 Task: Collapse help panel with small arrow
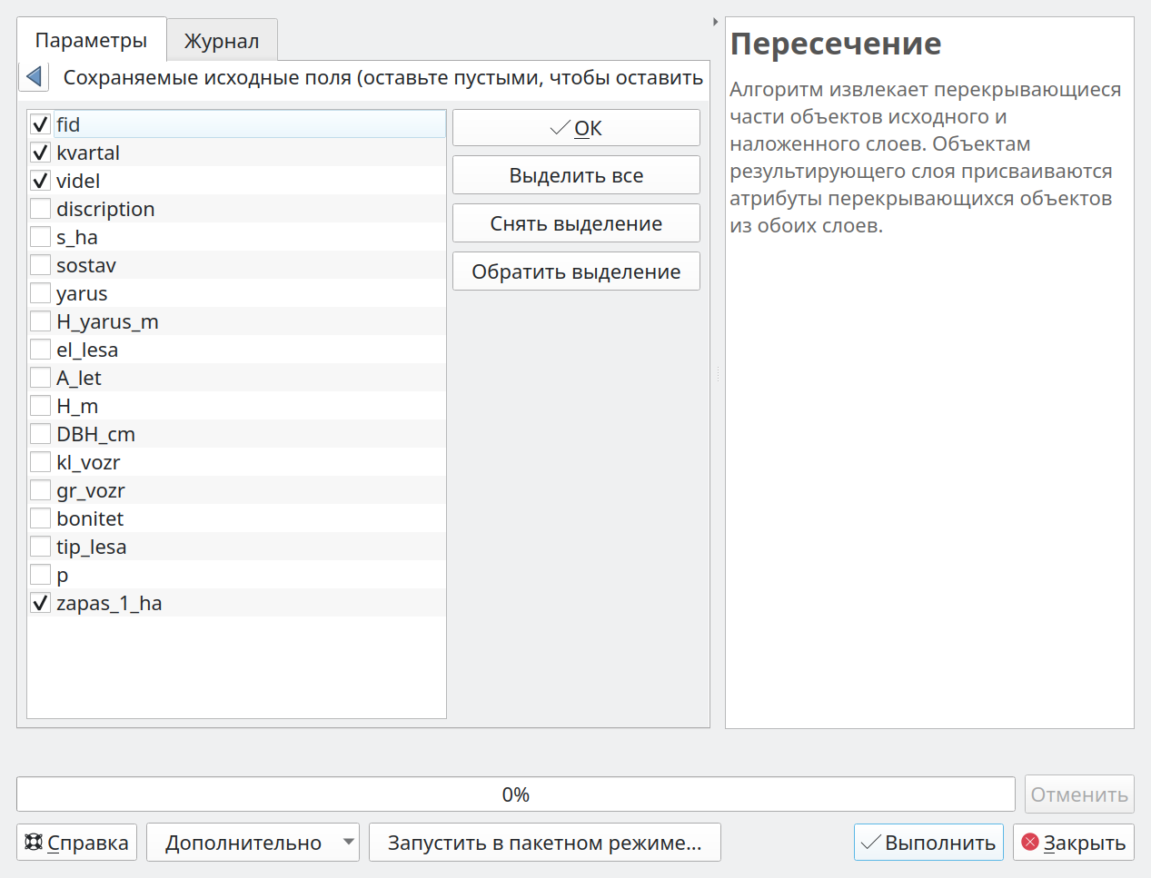click(716, 22)
